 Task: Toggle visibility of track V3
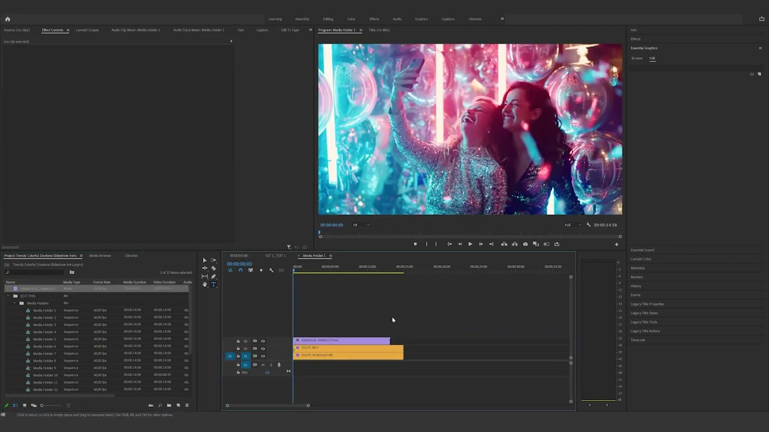[x=263, y=341]
